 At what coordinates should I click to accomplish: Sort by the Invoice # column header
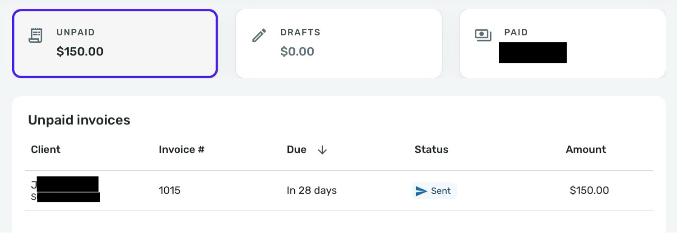(x=181, y=150)
